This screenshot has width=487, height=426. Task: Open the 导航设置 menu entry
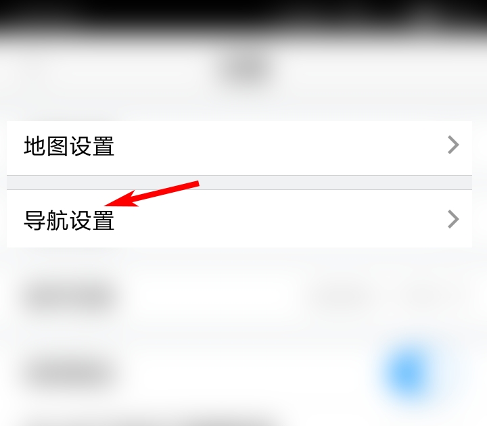(x=239, y=218)
